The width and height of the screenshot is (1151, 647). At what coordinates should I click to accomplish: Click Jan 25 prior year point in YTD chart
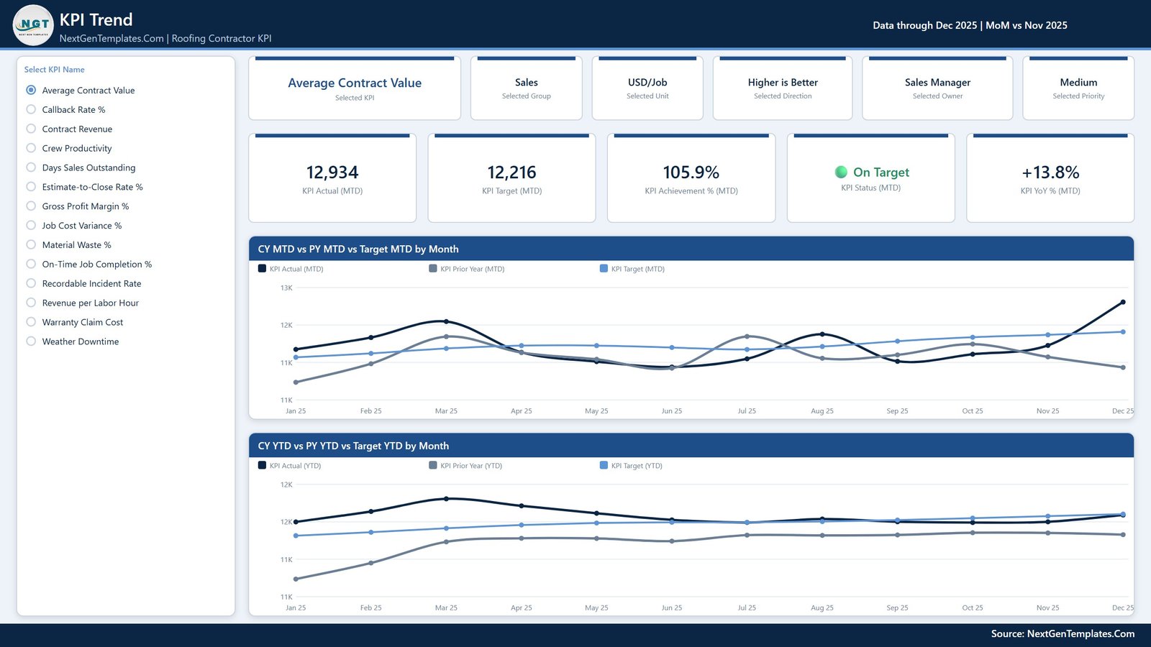tap(296, 579)
